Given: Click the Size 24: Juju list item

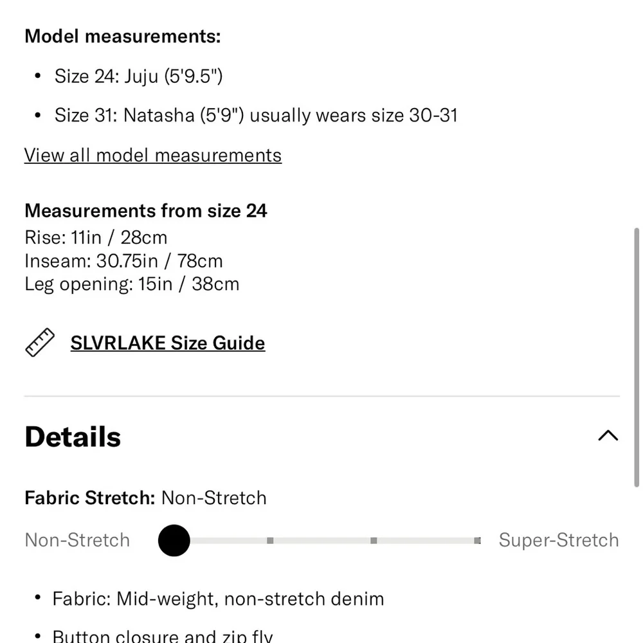Looking at the screenshot, I should tap(139, 77).
